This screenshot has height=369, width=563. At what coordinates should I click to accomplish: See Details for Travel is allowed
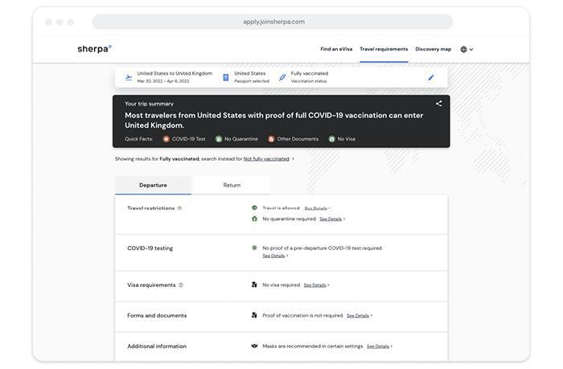click(x=315, y=208)
